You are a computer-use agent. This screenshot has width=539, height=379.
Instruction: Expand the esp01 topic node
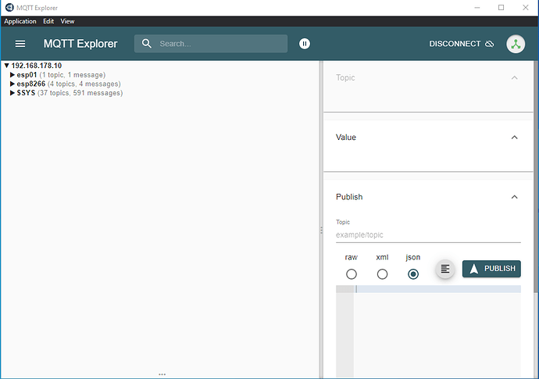coord(12,75)
